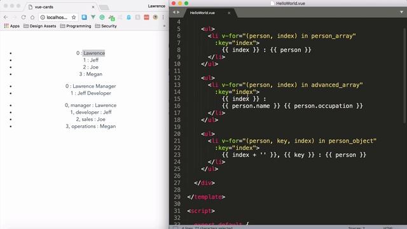Click line number 12 in the gutter
This screenshot has width=407, height=229.
[177, 78]
